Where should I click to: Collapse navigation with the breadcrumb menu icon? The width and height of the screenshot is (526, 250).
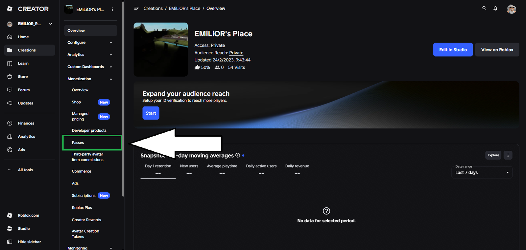point(136,8)
